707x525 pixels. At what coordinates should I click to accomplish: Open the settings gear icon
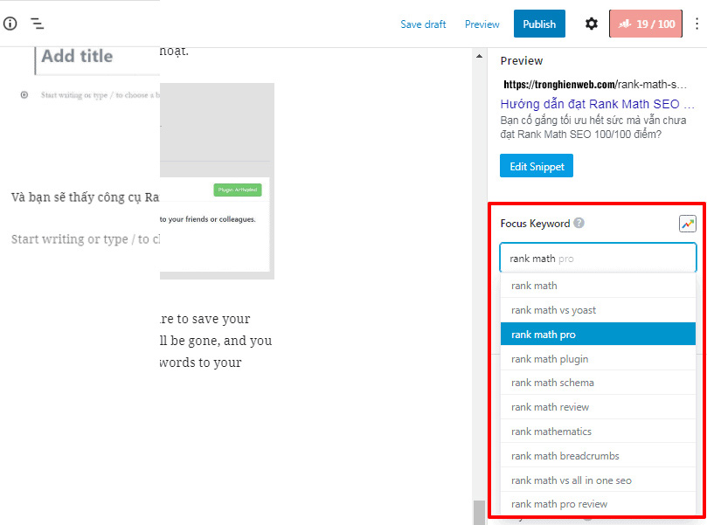[591, 24]
